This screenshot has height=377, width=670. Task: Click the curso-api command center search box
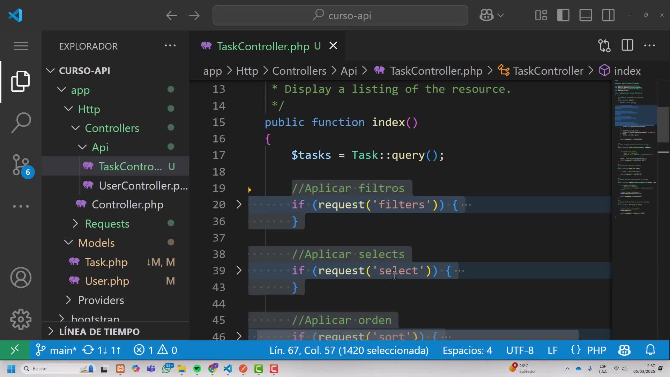click(340, 15)
